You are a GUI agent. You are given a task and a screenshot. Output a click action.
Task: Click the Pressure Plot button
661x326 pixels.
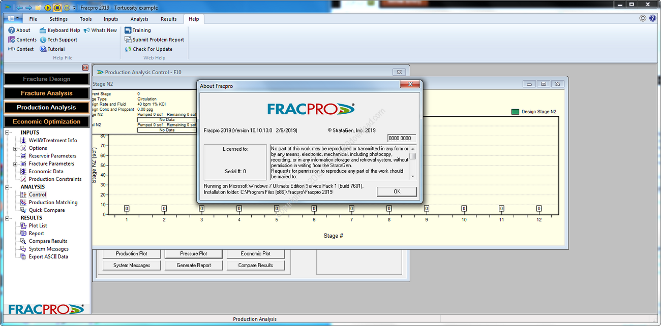[x=193, y=253]
